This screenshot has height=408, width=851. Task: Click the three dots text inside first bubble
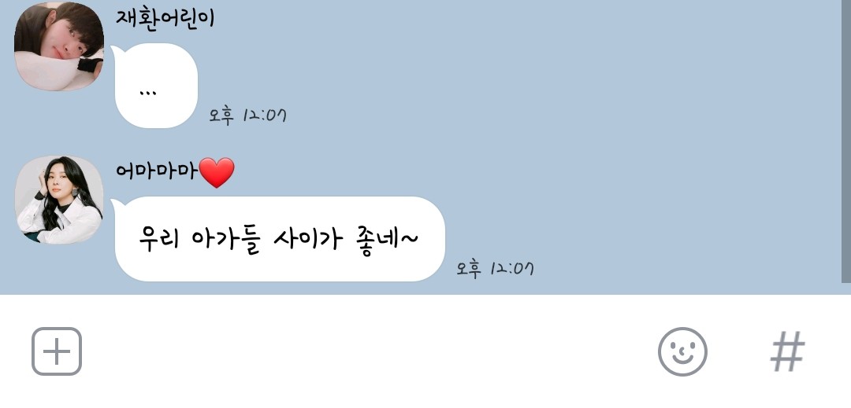point(147,94)
